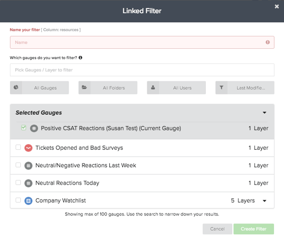Click Cancel button
This screenshot has width=284, height=240.
pyautogui.click(x=217, y=229)
